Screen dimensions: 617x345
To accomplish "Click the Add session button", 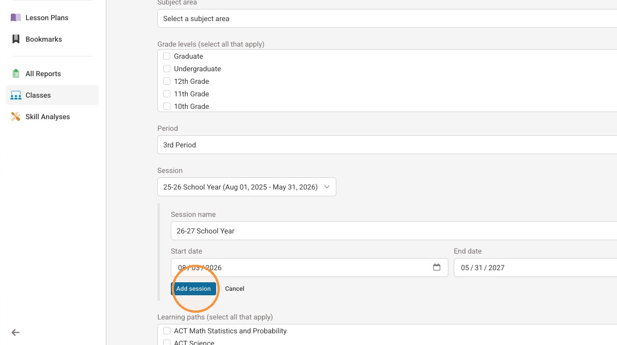I will [193, 289].
